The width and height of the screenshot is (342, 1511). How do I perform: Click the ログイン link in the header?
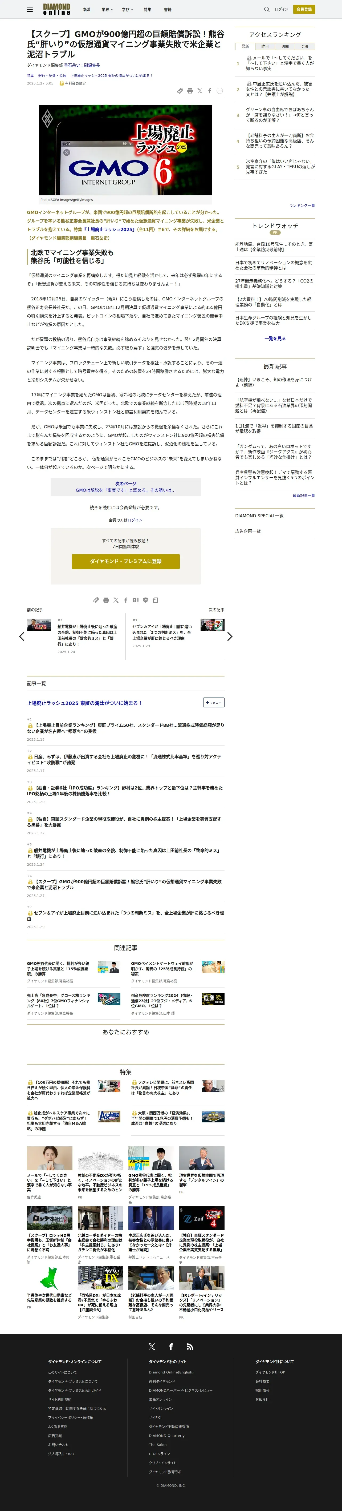282,9
